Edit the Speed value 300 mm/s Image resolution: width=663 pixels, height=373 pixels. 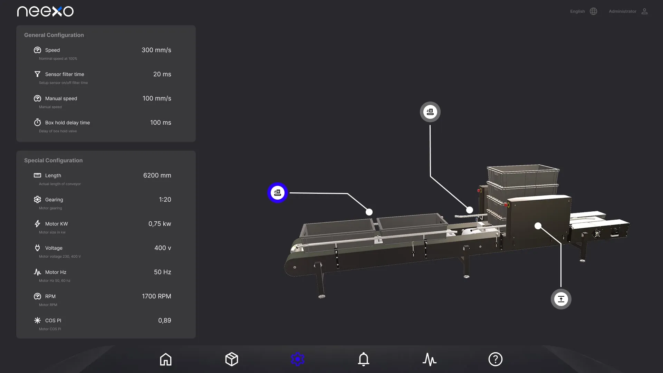point(156,50)
